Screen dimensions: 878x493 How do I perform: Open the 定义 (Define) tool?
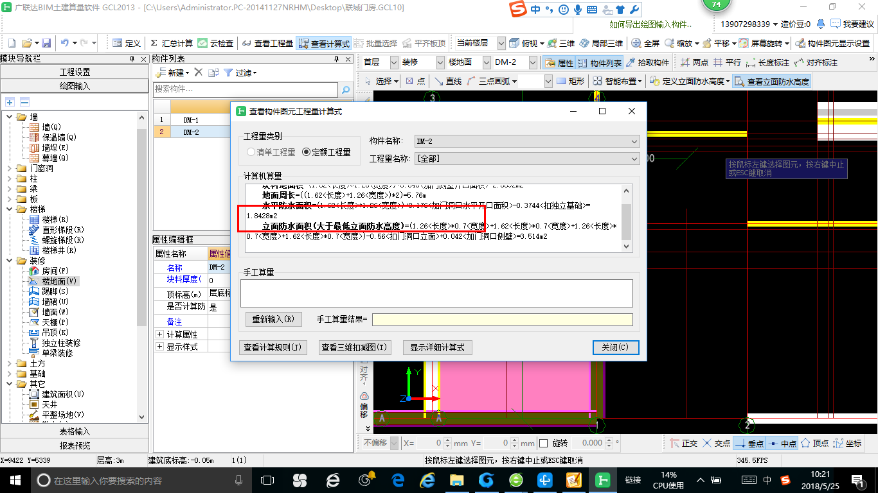tap(127, 43)
